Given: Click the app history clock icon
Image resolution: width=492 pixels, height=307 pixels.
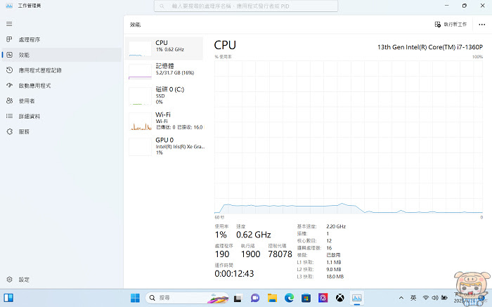Looking at the screenshot, I should pos(9,70).
